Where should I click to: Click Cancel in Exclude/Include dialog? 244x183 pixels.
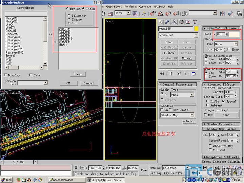tap(89, 83)
